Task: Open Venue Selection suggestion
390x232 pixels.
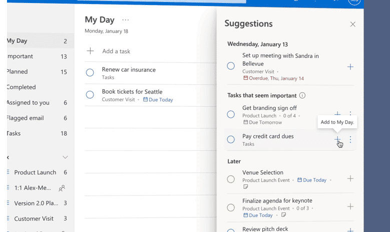Action: (290, 180)
